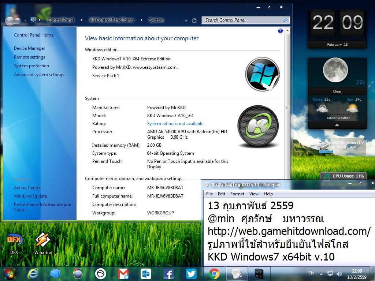Click the Back navigation button
Screen dimensions: 375x281
[x=10, y=20]
